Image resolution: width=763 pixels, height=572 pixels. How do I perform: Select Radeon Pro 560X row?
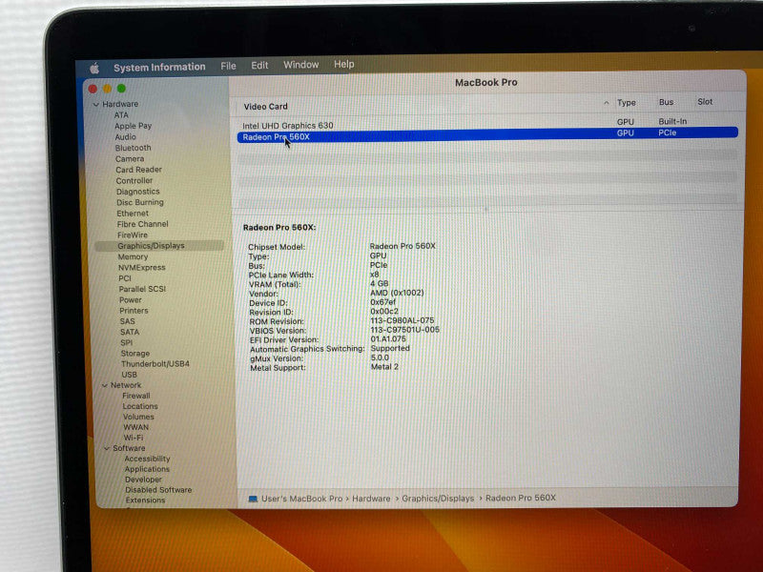pos(487,134)
